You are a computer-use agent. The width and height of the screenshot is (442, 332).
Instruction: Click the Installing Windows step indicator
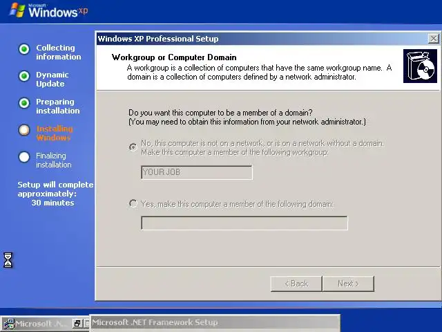tap(24, 130)
